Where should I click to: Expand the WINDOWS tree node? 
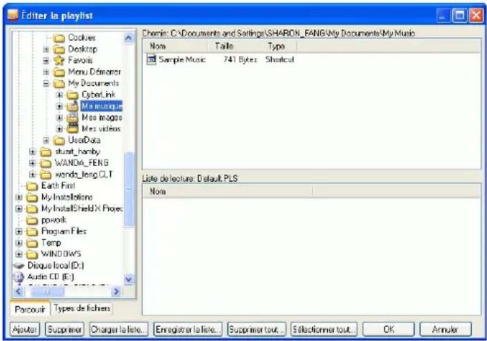tap(19, 254)
